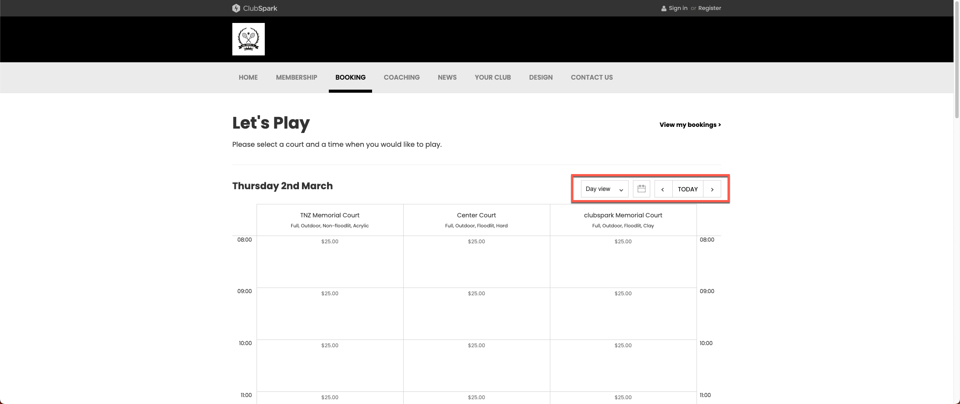960x404 pixels.
Task: Book TNZ Memorial Court 10:00 slot
Action: point(330,365)
